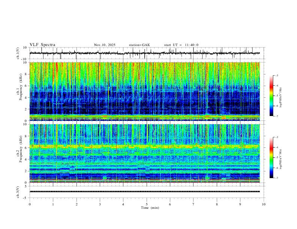Click the "station=GAK" label
The image size is (297, 229).
(139, 45)
